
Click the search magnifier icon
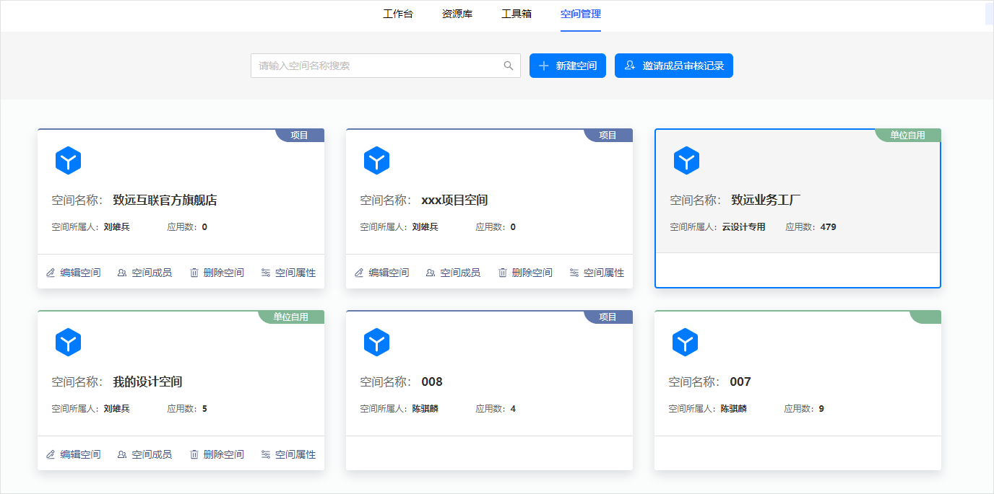point(509,66)
